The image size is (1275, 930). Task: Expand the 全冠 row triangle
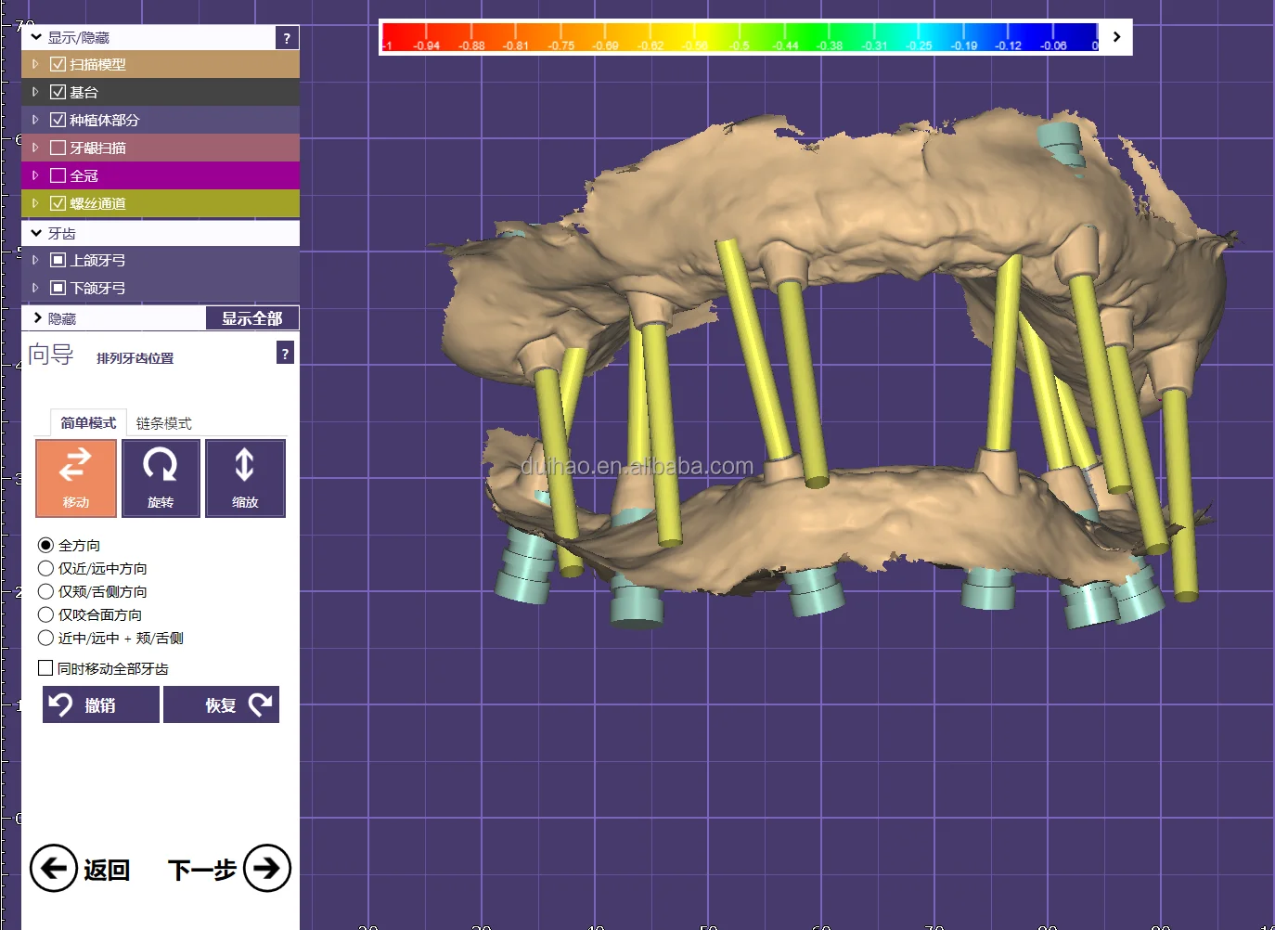[35, 175]
